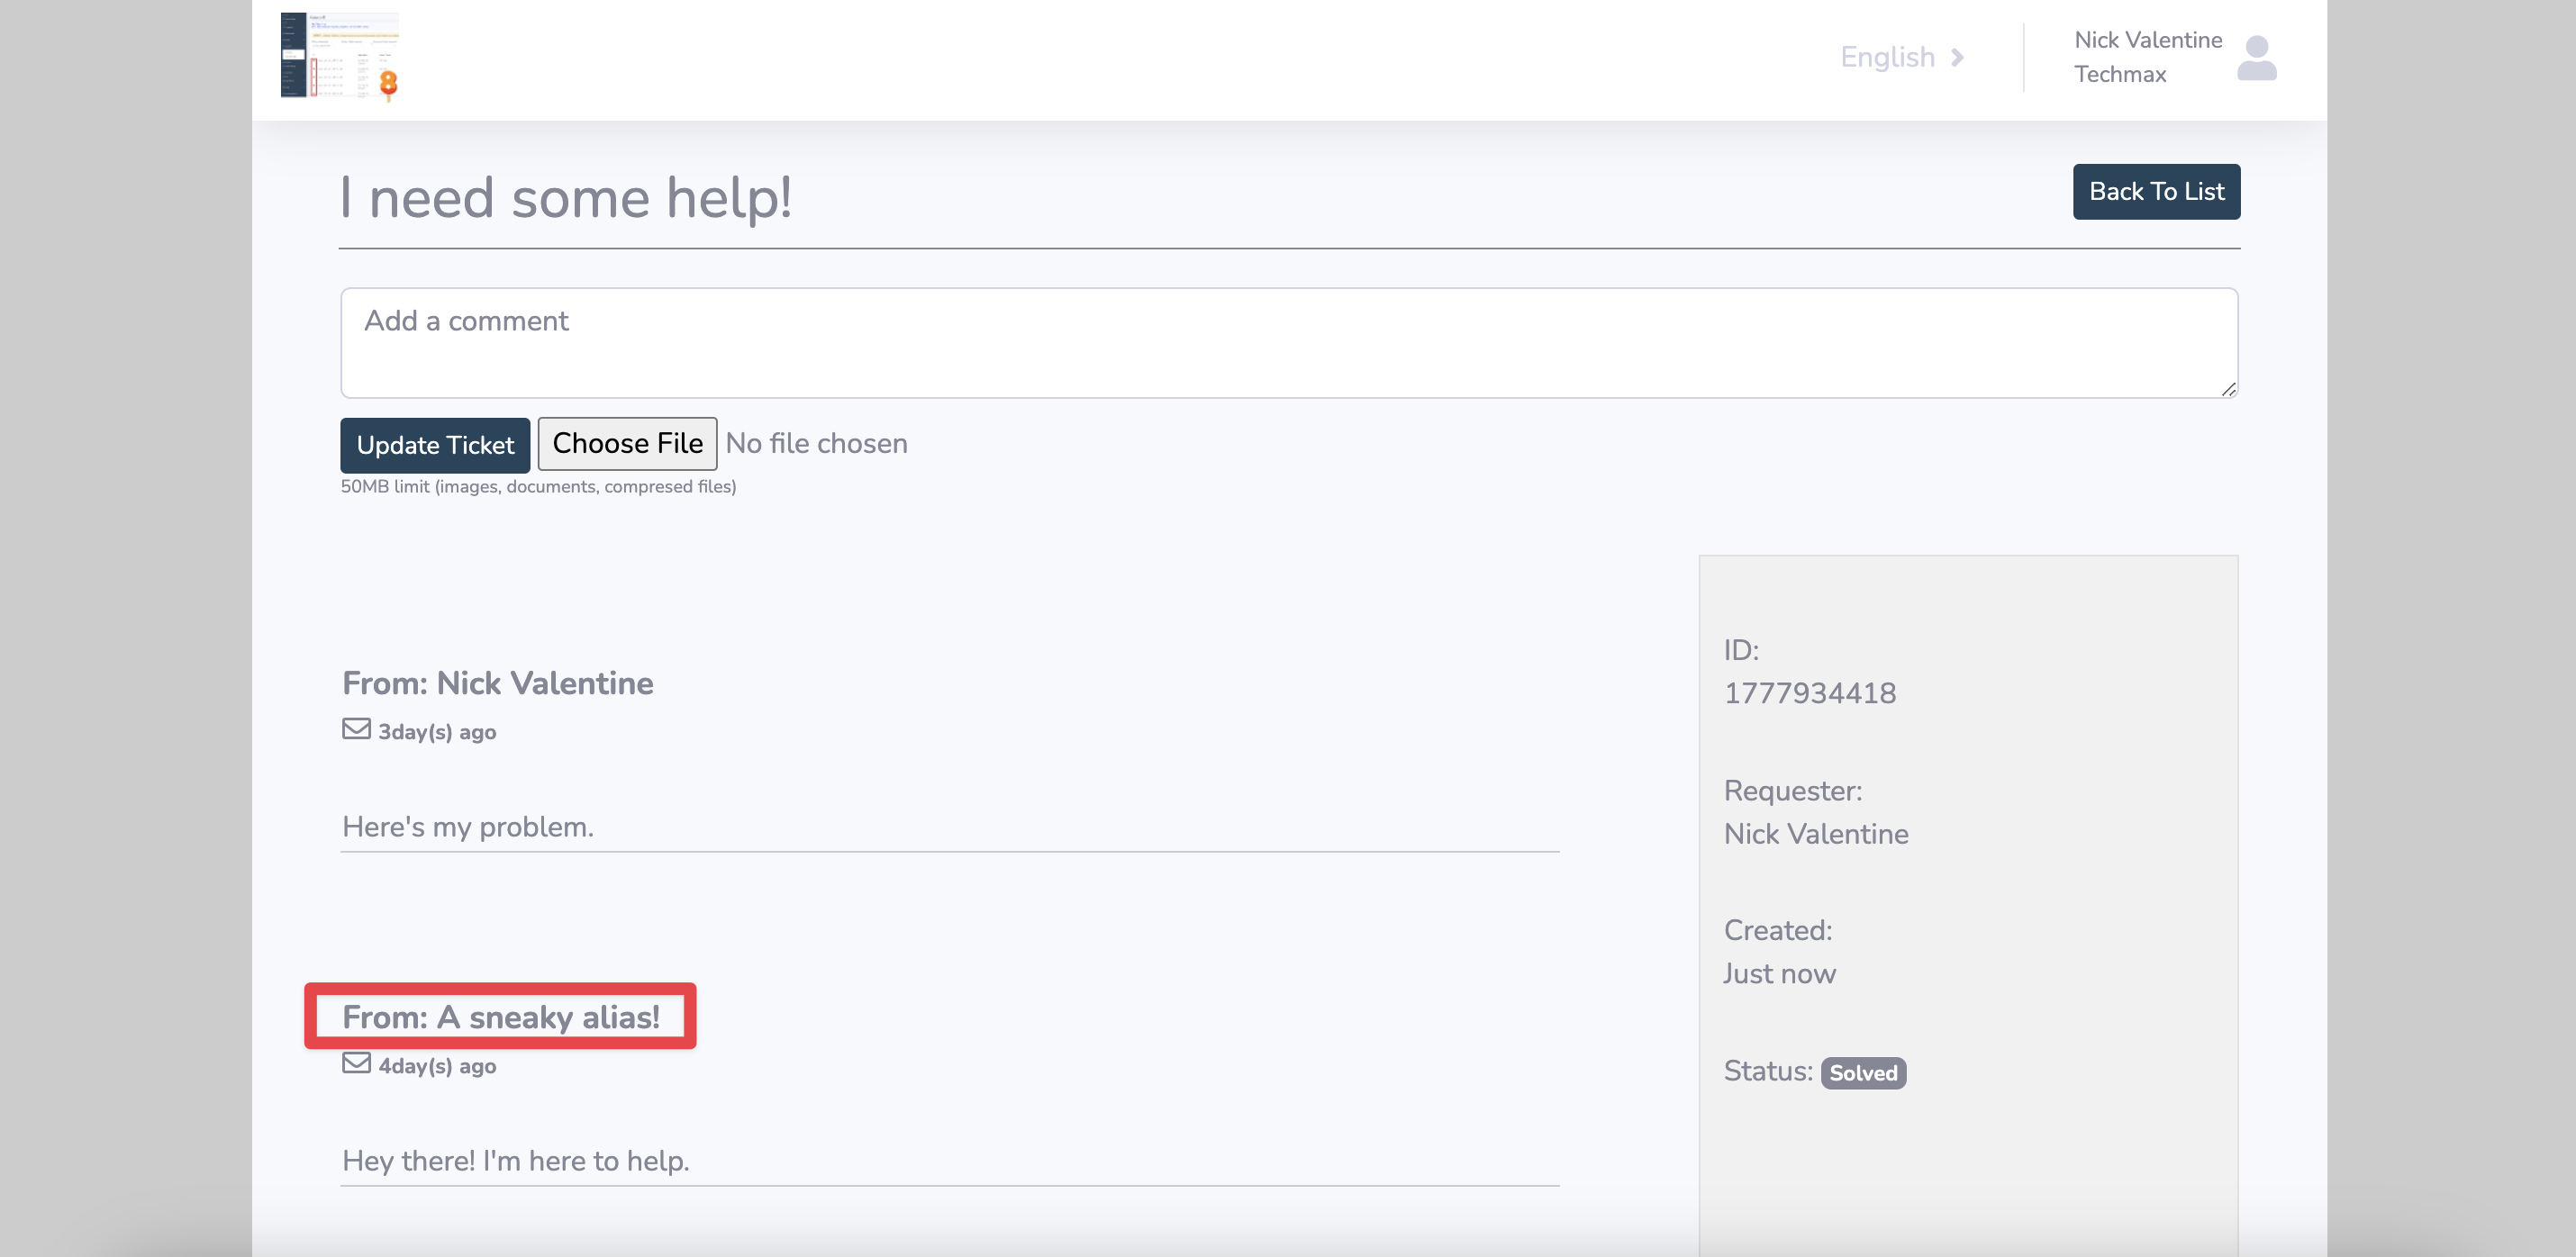The width and height of the screenshot is (2576, 1257).
Task: Click the Update Ticket button
Action: coord(435,445)
